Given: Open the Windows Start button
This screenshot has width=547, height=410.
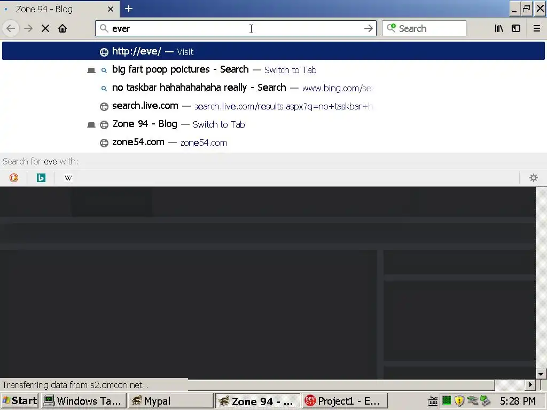Looking at the screenshot, I should pos(20,401).
